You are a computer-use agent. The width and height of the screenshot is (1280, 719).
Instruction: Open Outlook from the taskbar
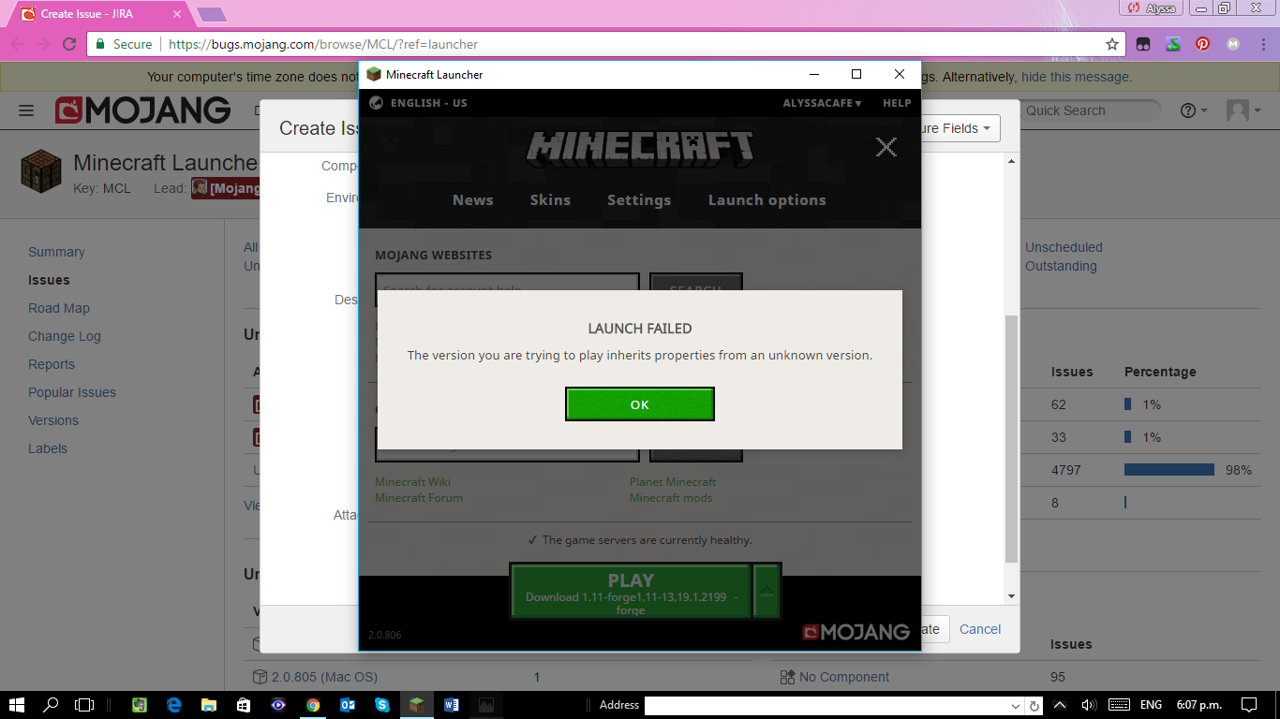[x=348, y=705]
